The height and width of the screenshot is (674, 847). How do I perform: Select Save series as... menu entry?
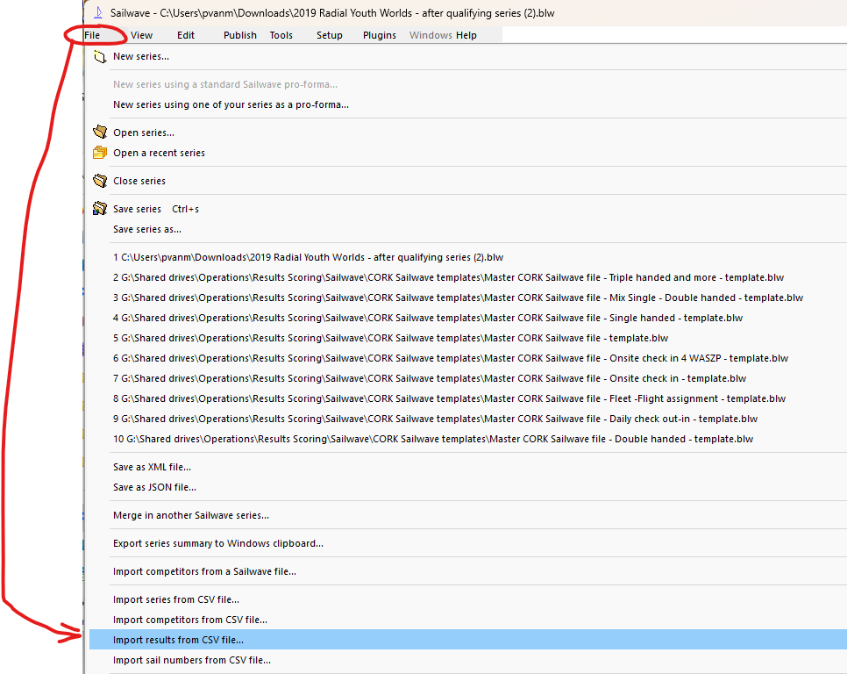coord(147,230)
